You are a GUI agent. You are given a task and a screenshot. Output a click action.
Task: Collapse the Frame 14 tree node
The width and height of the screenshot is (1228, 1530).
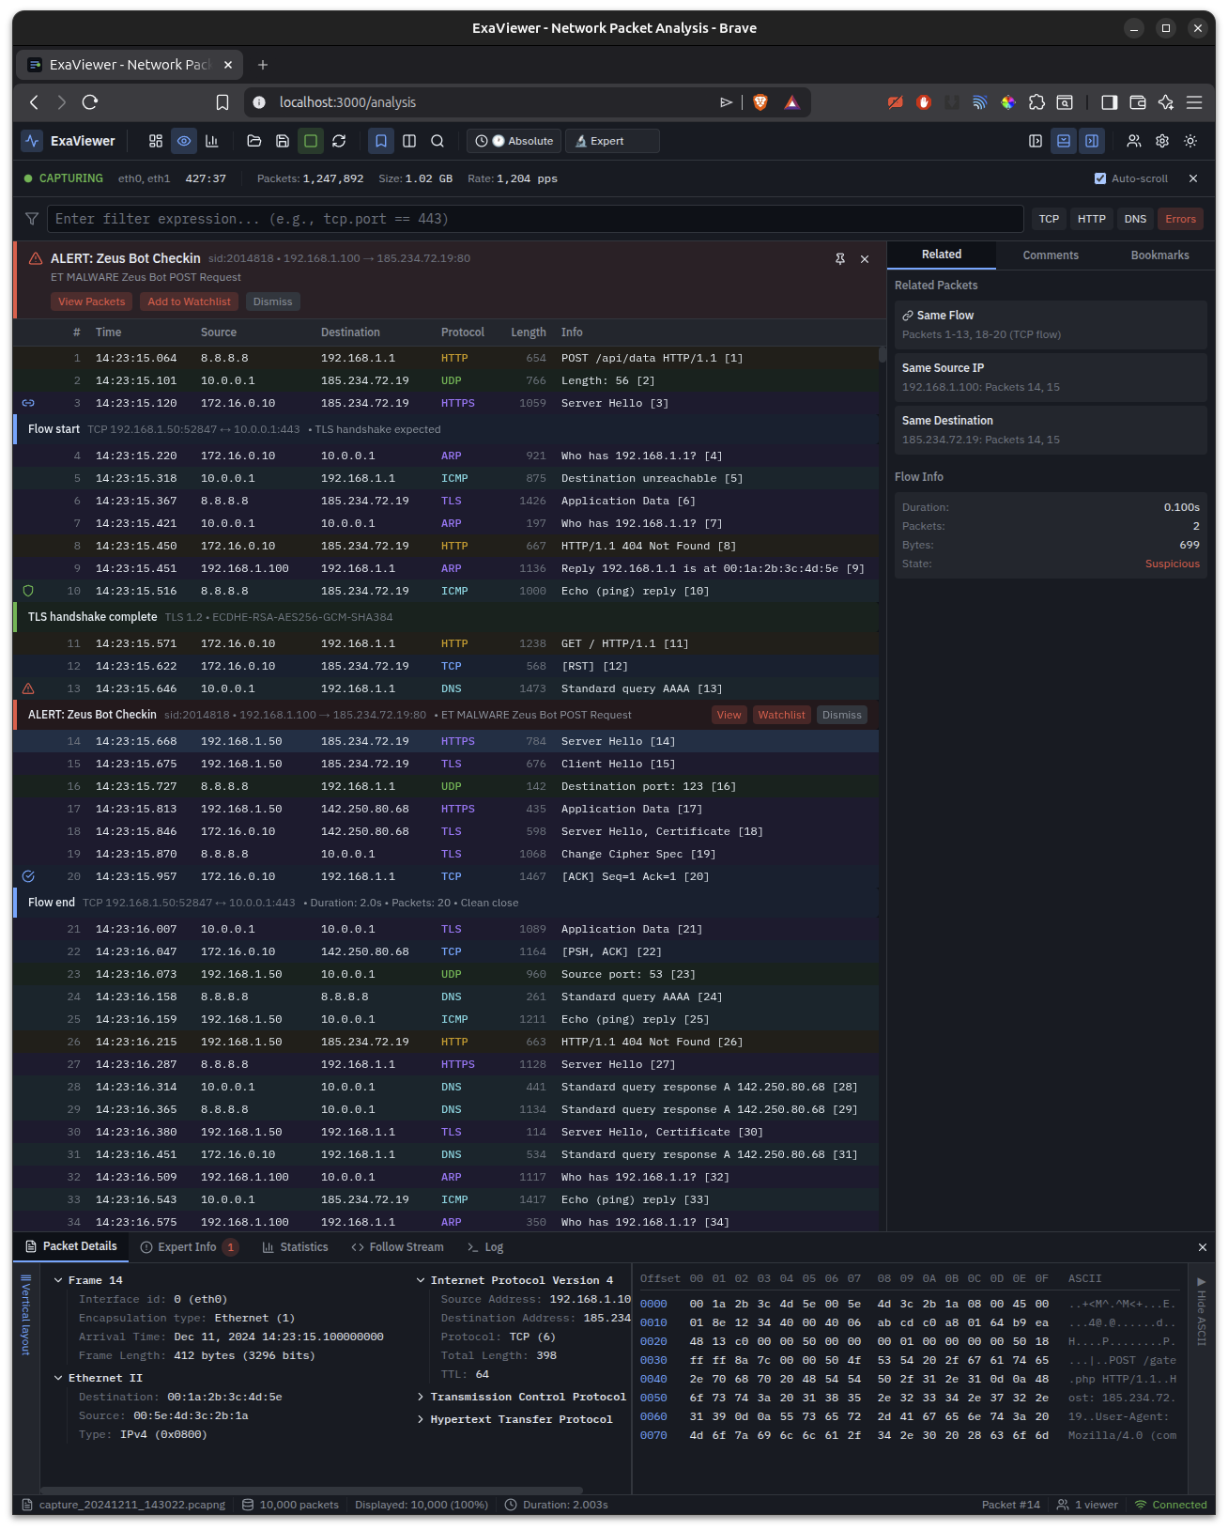point(58,1280)
